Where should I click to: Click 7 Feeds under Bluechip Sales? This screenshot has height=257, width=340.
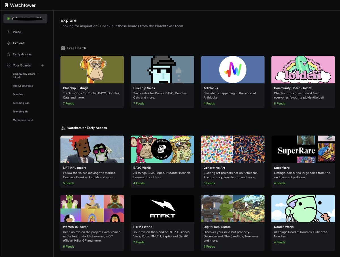tap(139, 104)
